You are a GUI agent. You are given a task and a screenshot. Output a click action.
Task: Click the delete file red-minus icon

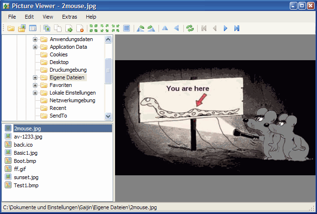(80, 28)
